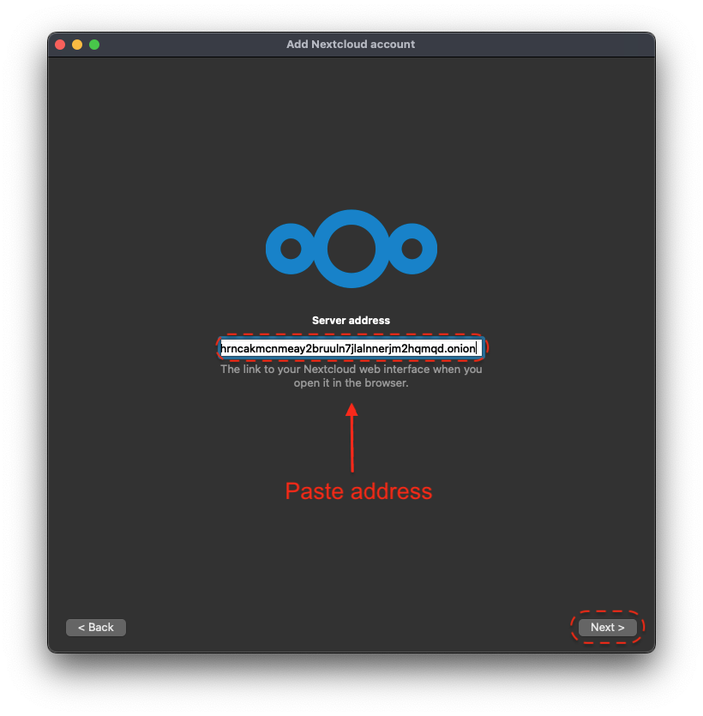This screenshot has width=703, height=716.
Task: Close the Add Nextcloud account window
Action: tap(60, 45)
